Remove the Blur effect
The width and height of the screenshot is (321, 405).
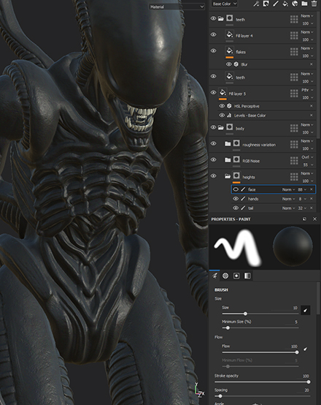click(x=312, y=64)
